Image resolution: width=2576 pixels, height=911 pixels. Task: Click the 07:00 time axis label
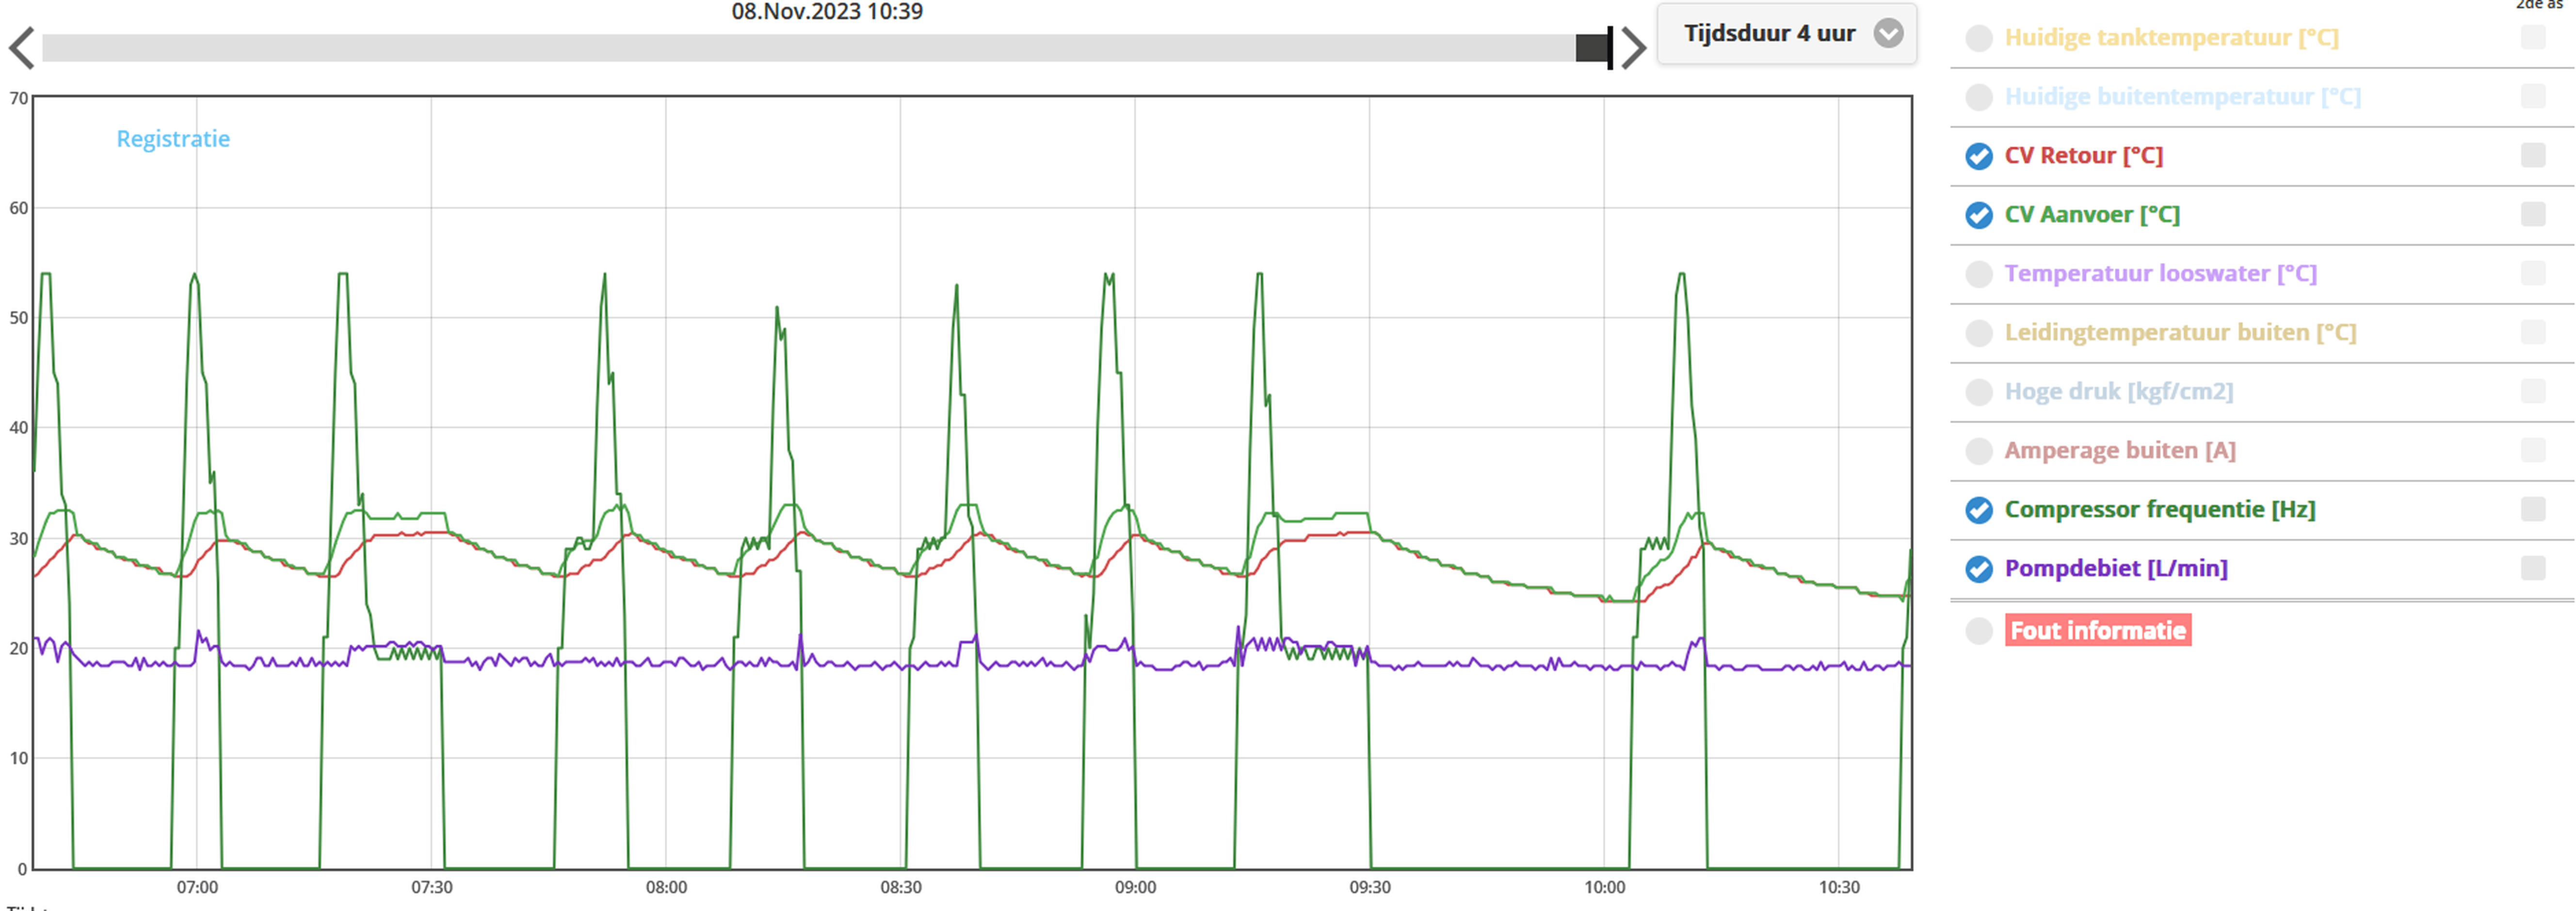point(197,888)
